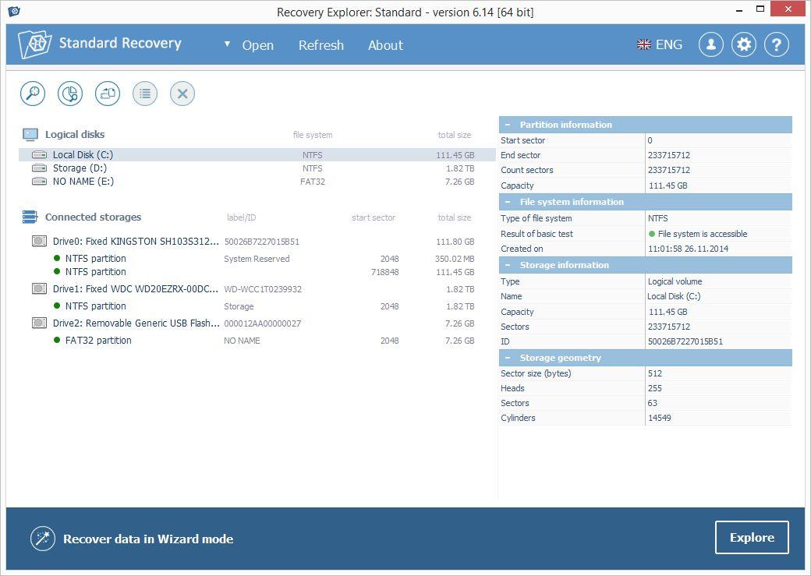811x576 pixels.
Task: Click the Standard Recovery logo icon
Action: pos(34,44)
